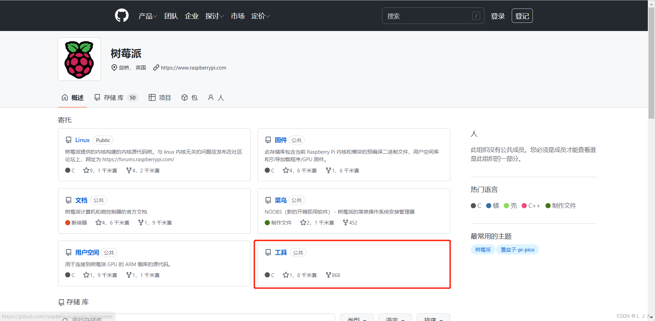Click the star count on 工具 card

pyautogui.click(x=300, y=275)
